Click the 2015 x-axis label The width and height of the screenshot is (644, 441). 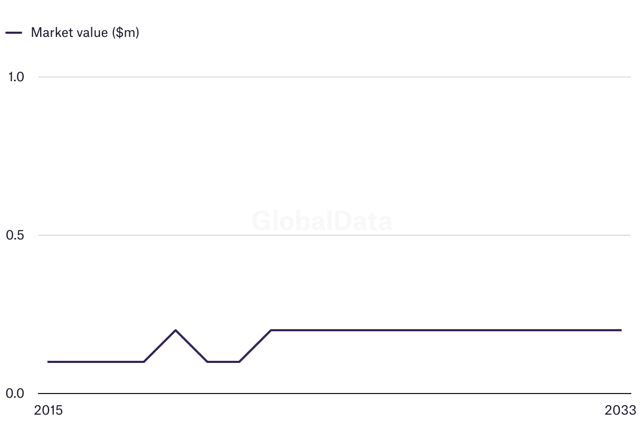[48, 410]
